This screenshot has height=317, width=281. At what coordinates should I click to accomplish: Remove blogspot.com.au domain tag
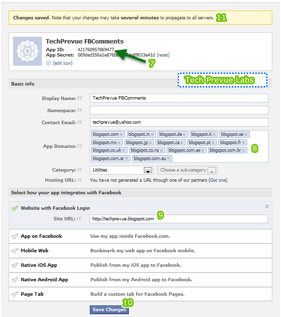169,158
